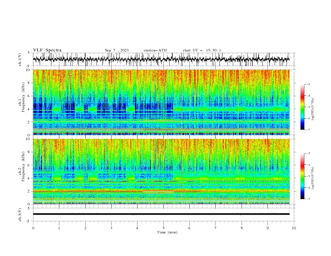Image resolution: width=331 pixels, height=256 pixels.
Task: Click the red 2 kHz band in ch.2 spectrogram
Action: 161,191
